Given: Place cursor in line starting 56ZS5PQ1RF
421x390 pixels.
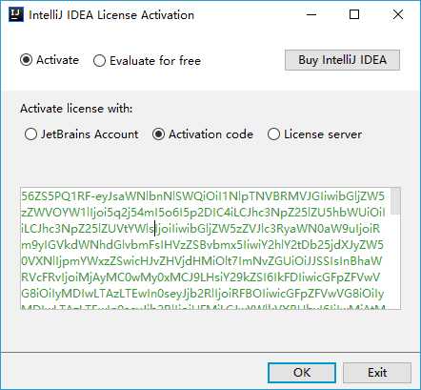Looking at the screenshot, I should 203,196.
